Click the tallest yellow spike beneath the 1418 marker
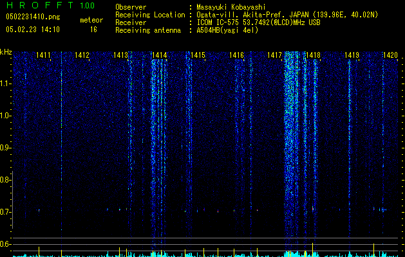This screenshot has width=405, height=257. (312, 249)
